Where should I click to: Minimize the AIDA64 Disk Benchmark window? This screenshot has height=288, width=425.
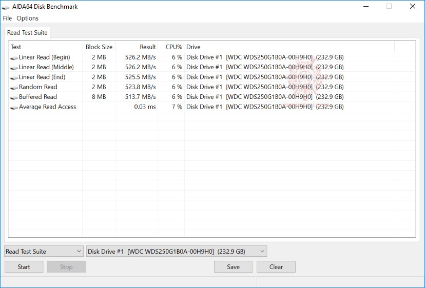click(366, 6)
